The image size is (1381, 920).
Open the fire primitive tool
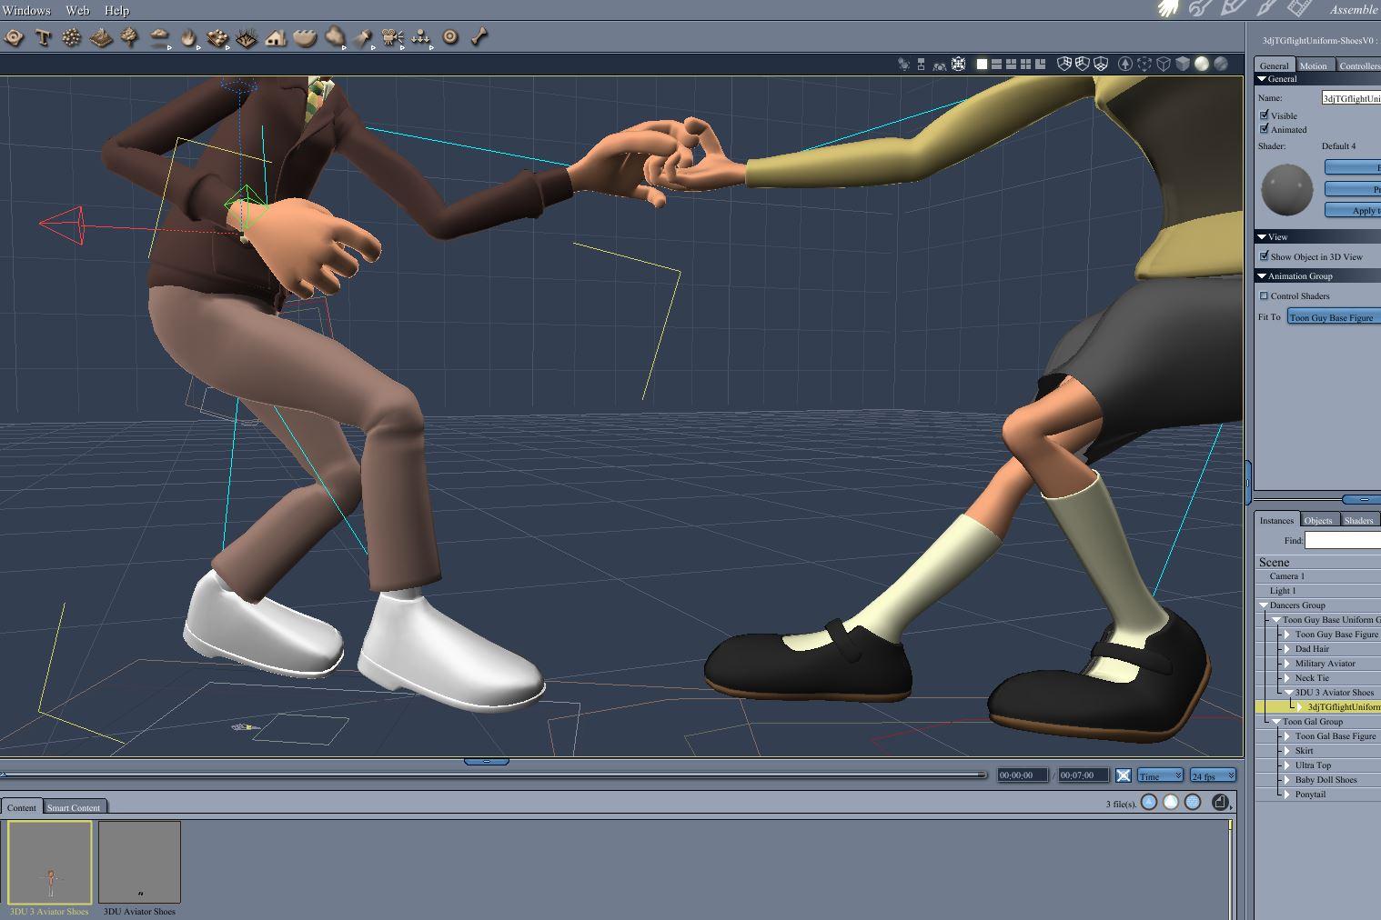point(189,38)
